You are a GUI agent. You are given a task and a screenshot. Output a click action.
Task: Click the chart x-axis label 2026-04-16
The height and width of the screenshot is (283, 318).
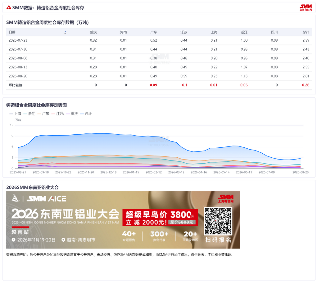point(199,172)
